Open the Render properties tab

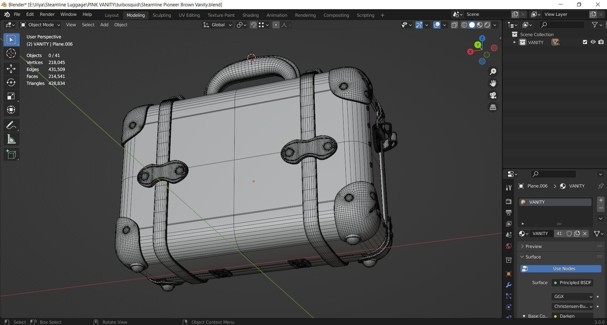(509, 201)
